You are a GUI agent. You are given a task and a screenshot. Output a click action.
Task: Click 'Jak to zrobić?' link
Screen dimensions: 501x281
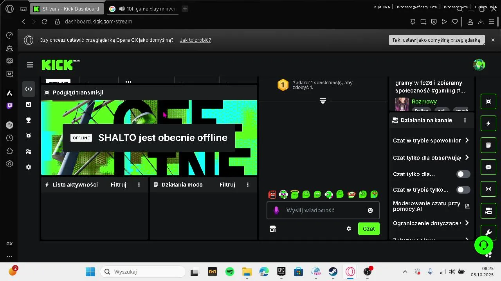(x=195, y=40)
